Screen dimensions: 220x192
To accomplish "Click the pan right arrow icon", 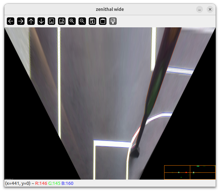I will 21,21.
